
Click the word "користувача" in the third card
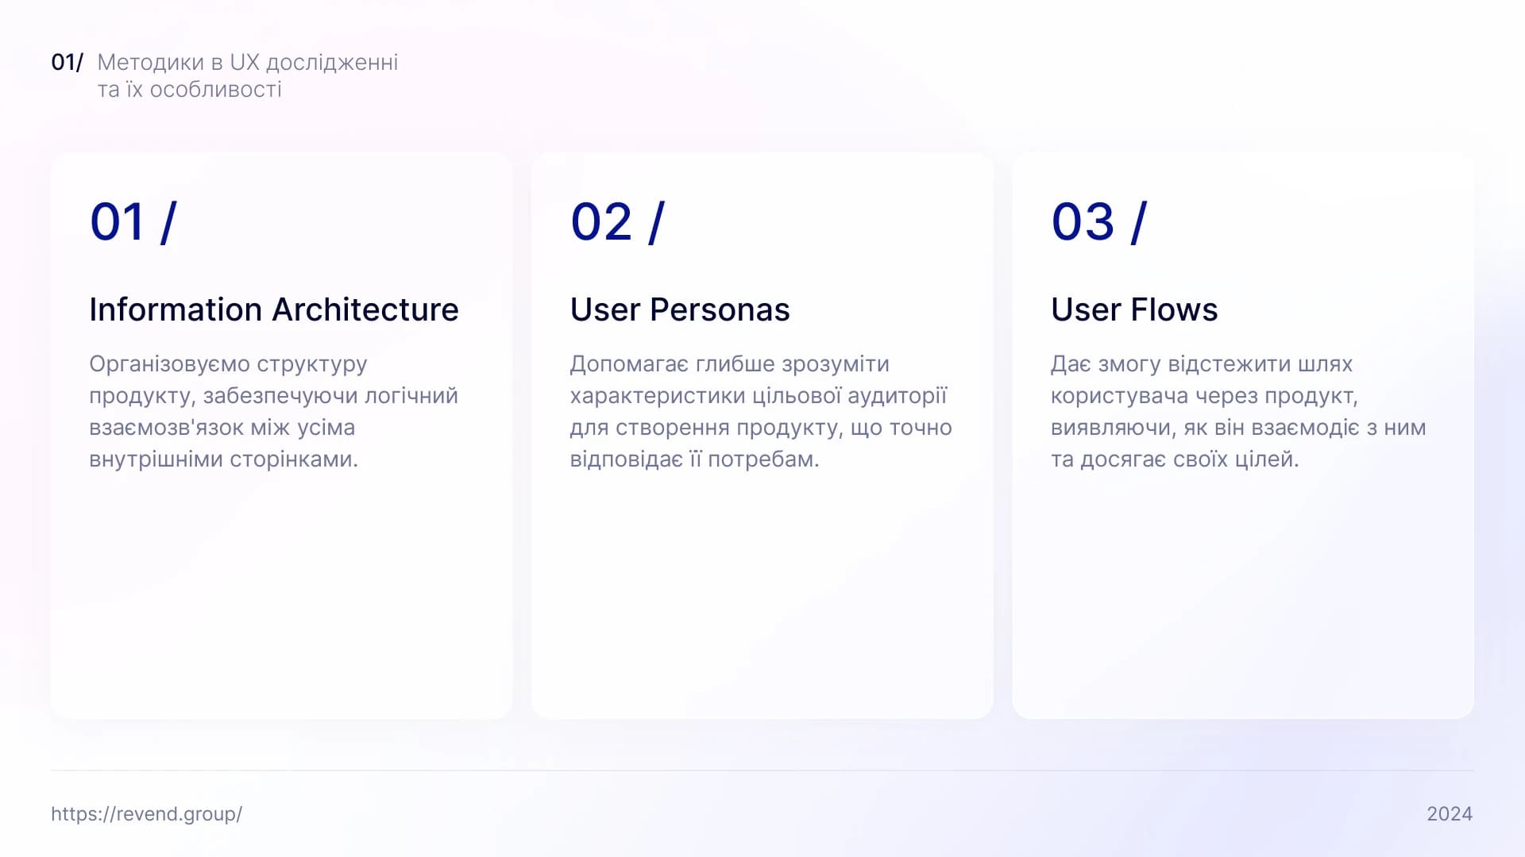[1119, 396]
